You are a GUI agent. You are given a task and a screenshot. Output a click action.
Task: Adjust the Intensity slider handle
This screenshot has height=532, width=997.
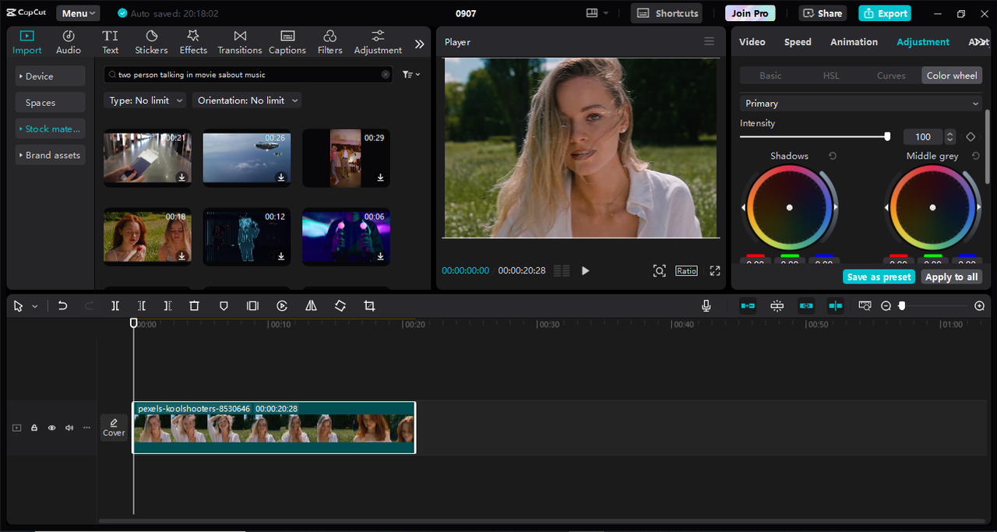click(887, 136)
